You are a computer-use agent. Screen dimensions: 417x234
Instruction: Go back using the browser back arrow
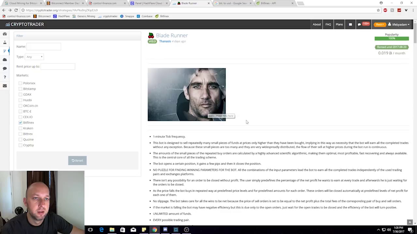coord(4,10)
